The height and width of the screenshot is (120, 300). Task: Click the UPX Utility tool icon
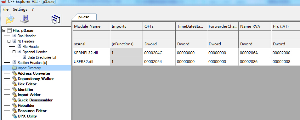tap(14, 116)
